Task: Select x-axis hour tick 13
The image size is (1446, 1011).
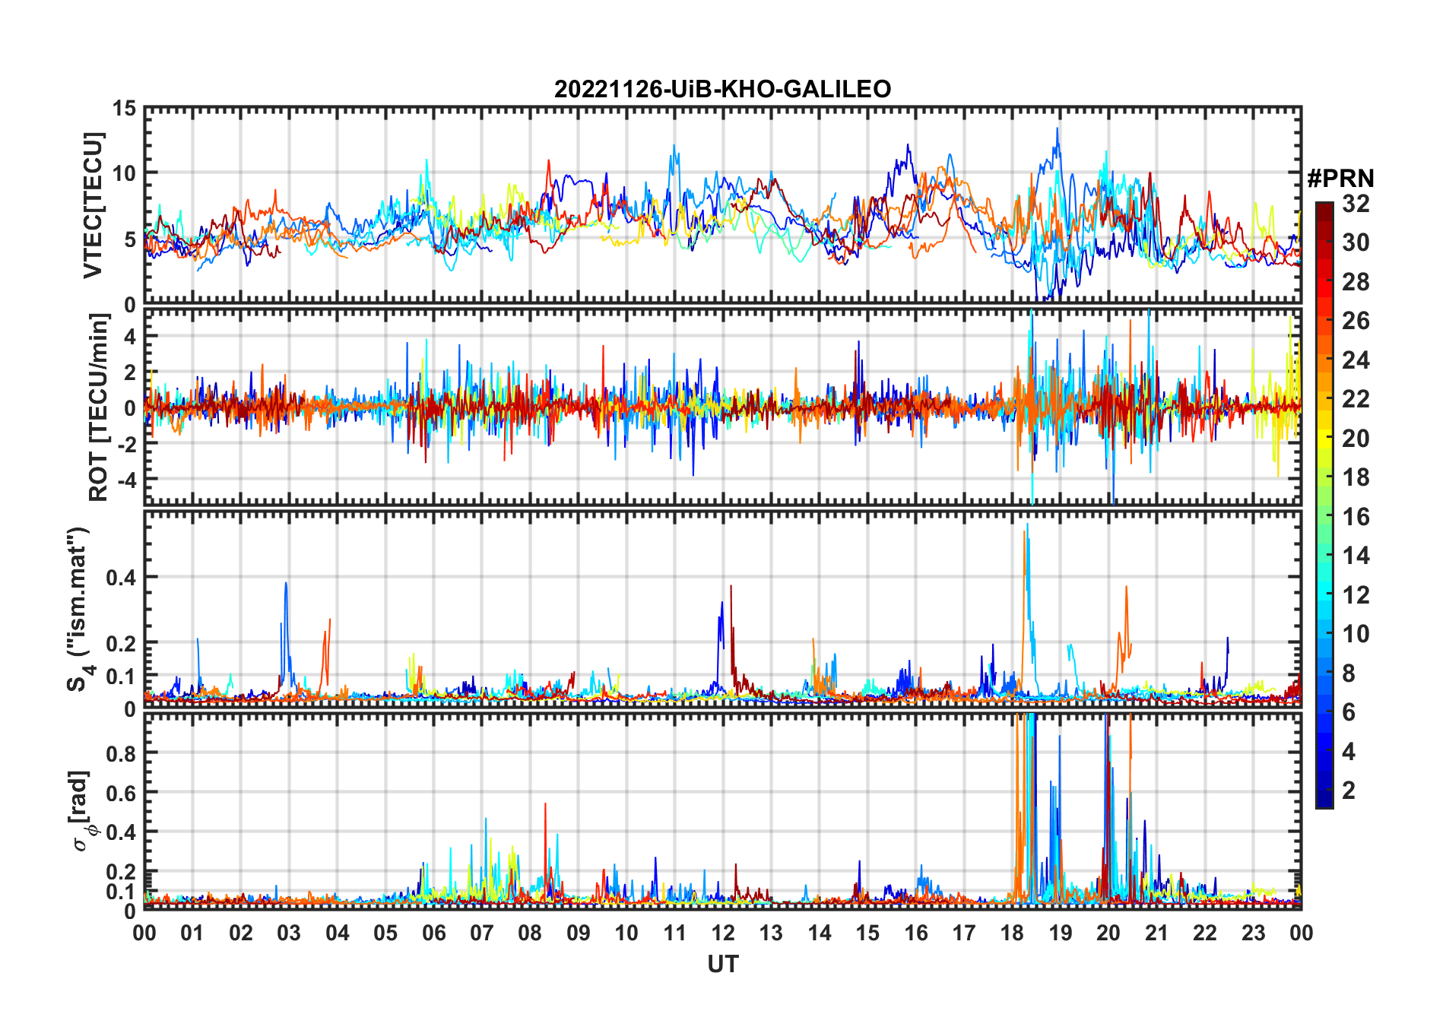Action: (x=771, y=933)
